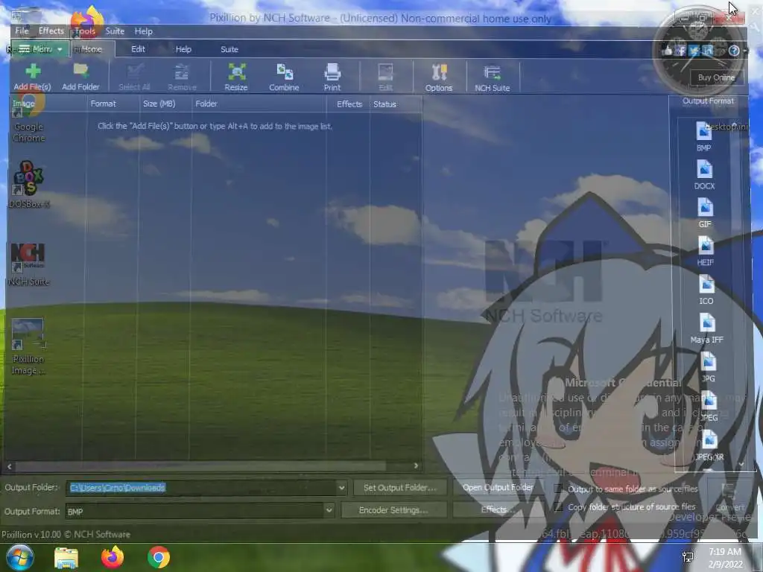Select ICO in Output Format list
763x572 pixels.
pyautogui.click(x=706, y=290)
